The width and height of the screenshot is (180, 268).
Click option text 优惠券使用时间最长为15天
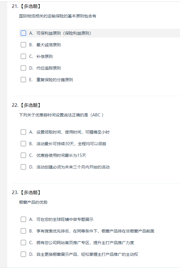pos(61,156)
